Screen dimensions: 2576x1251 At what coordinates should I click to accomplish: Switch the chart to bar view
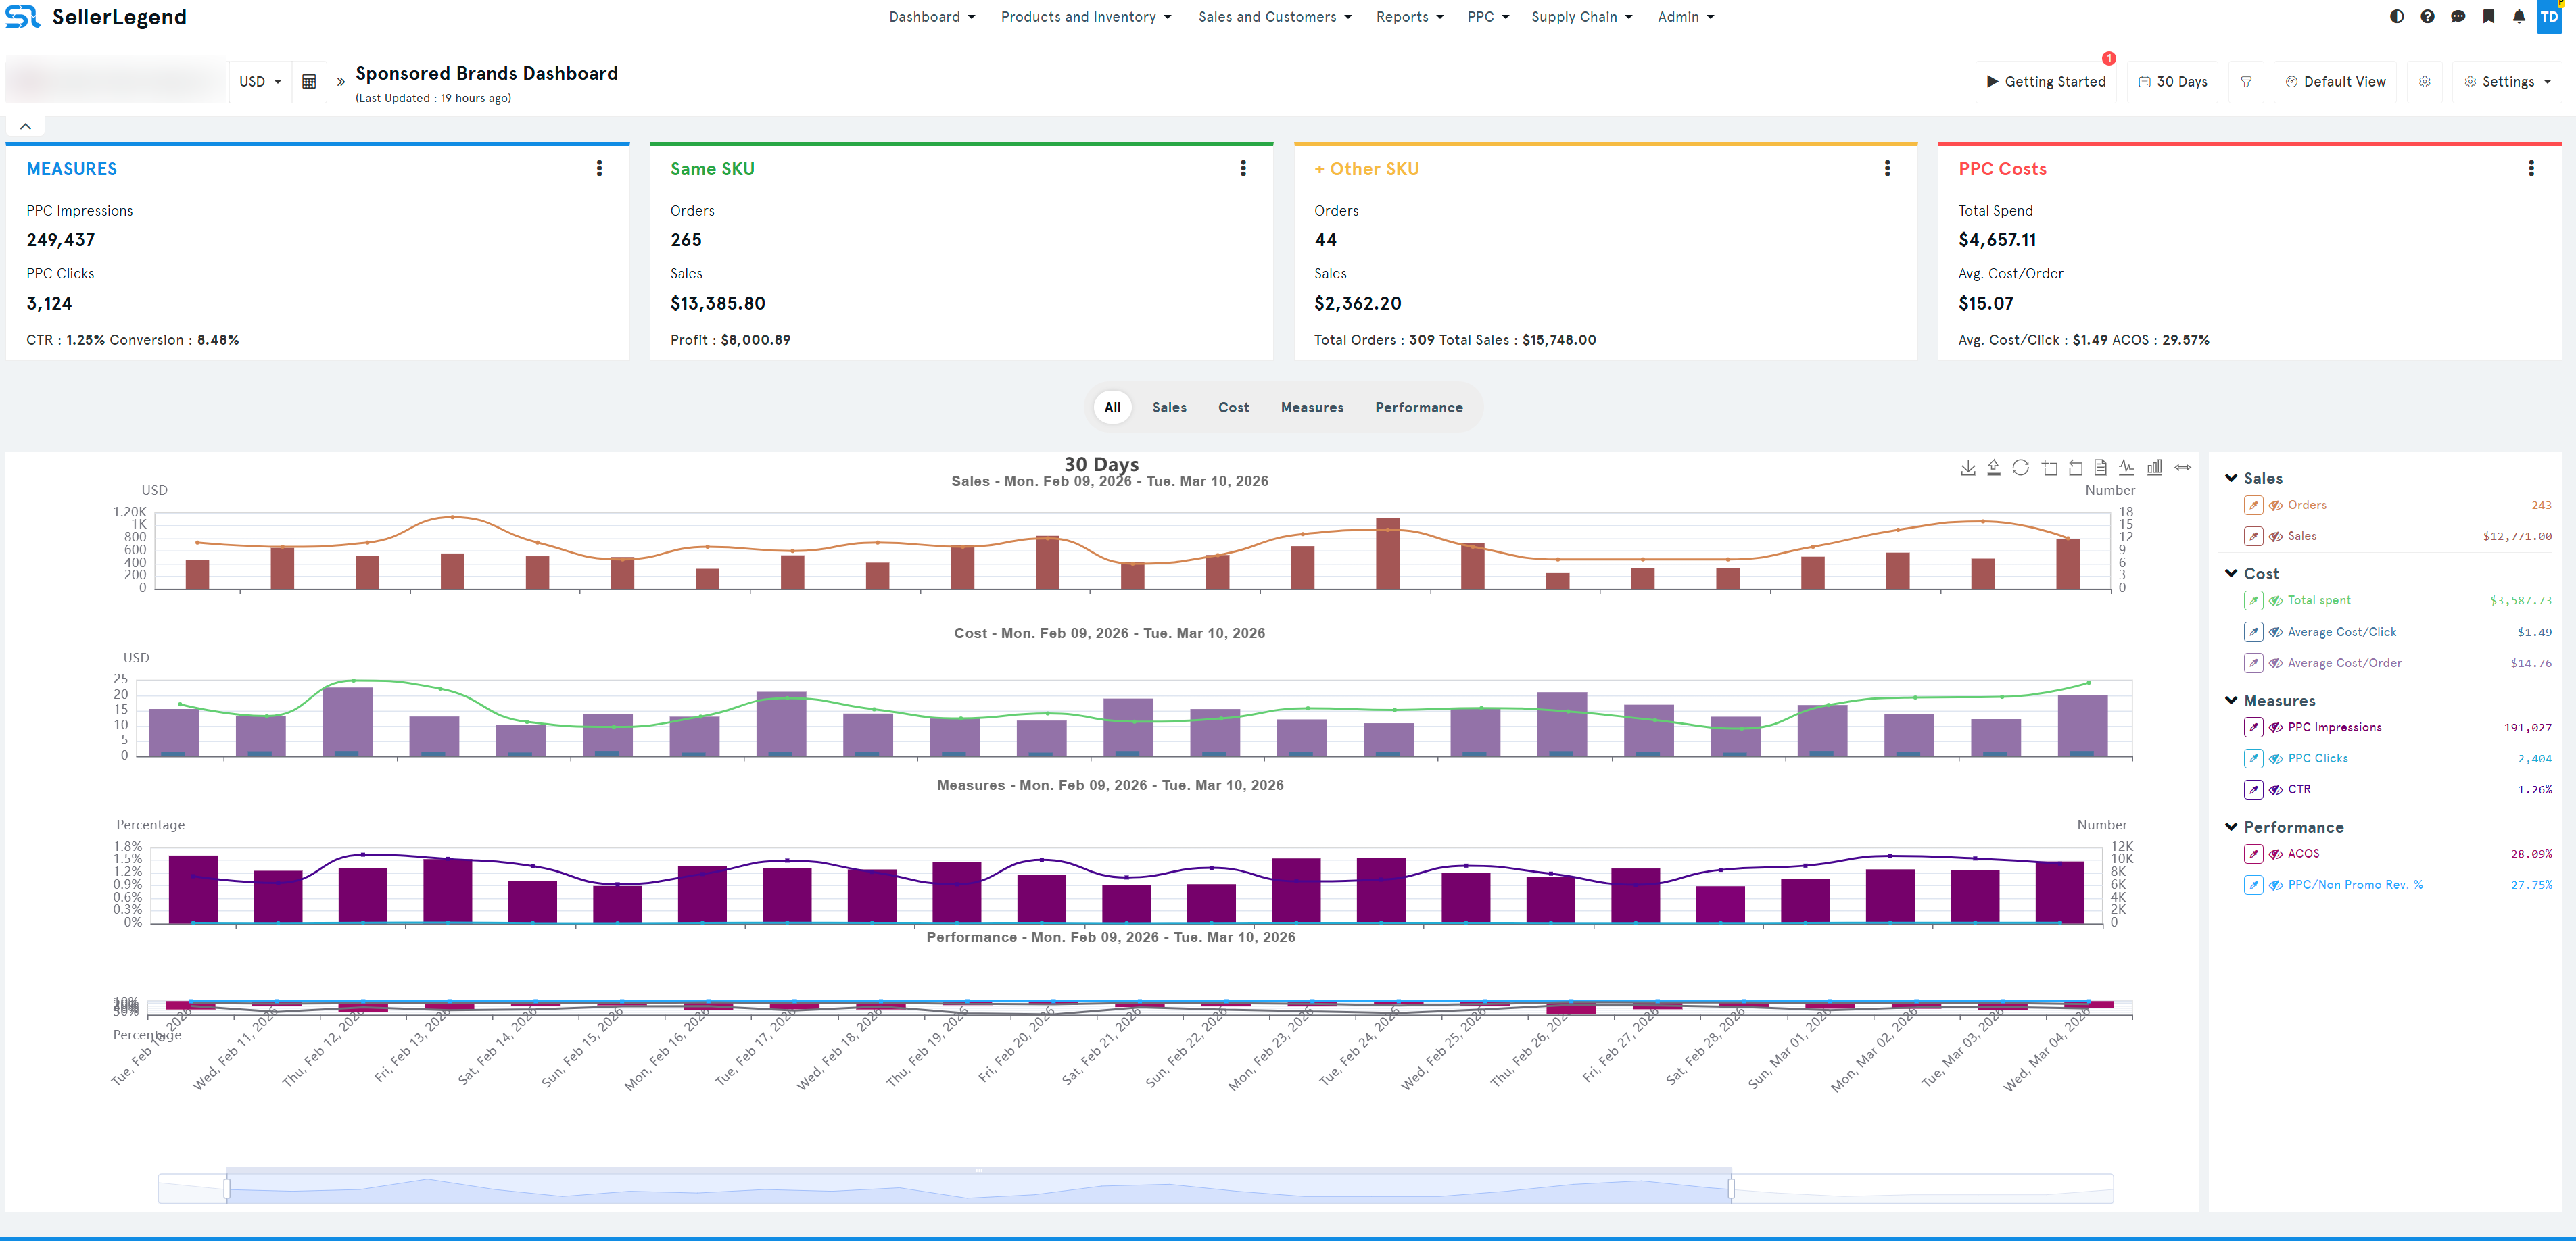click(x=2155, y=467)
